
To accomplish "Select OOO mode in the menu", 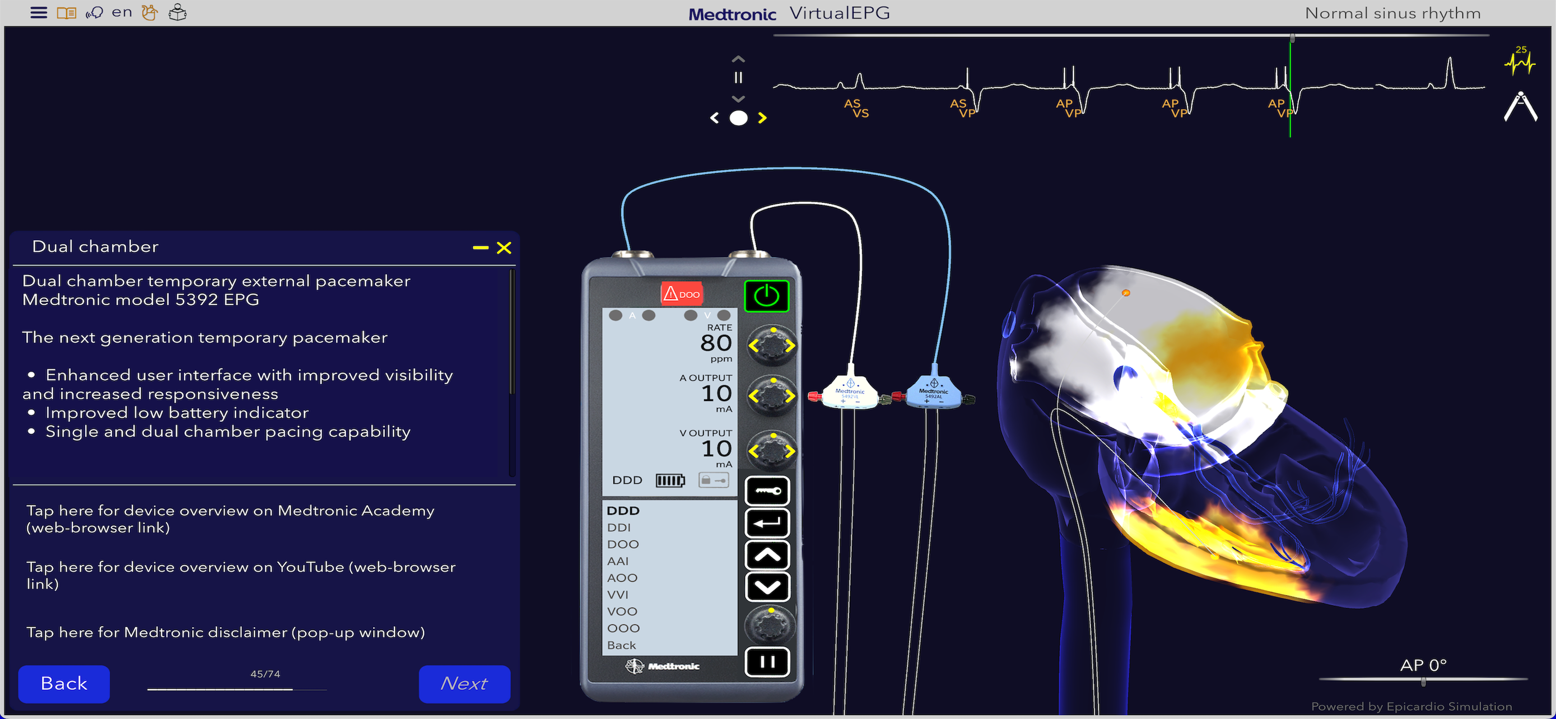I will (x=623, y=628).
